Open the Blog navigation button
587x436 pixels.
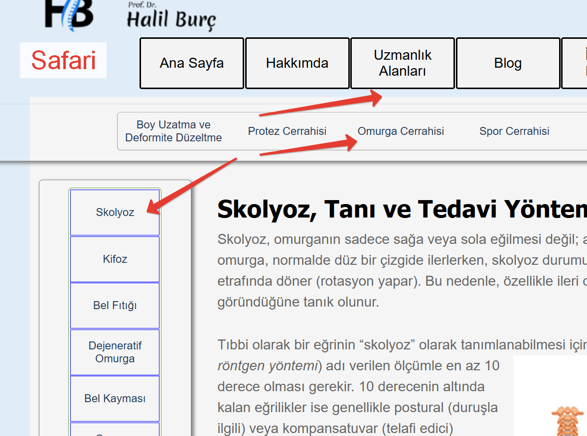pyautogui.click(x=508, y=63)
